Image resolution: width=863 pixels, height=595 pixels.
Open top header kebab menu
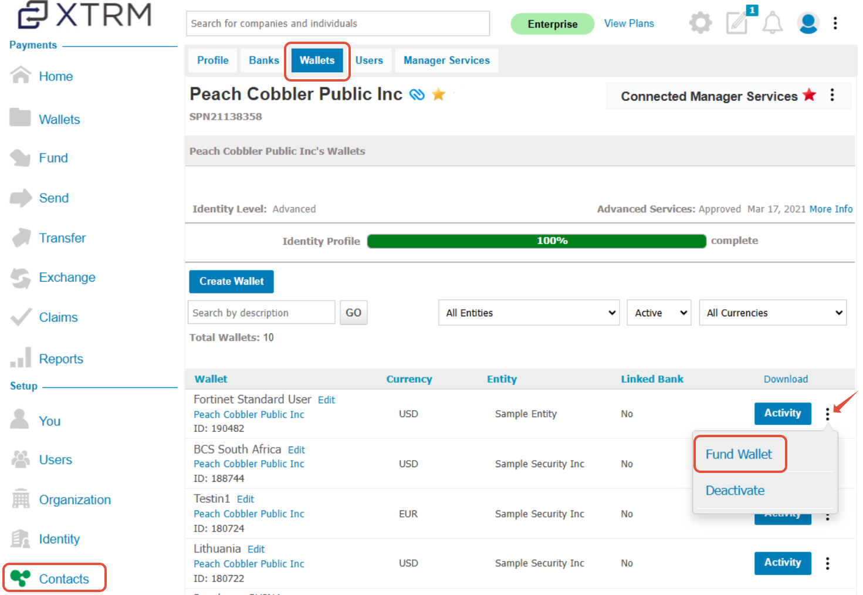[835, 23]
